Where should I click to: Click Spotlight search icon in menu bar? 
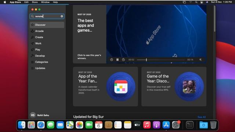196,2
